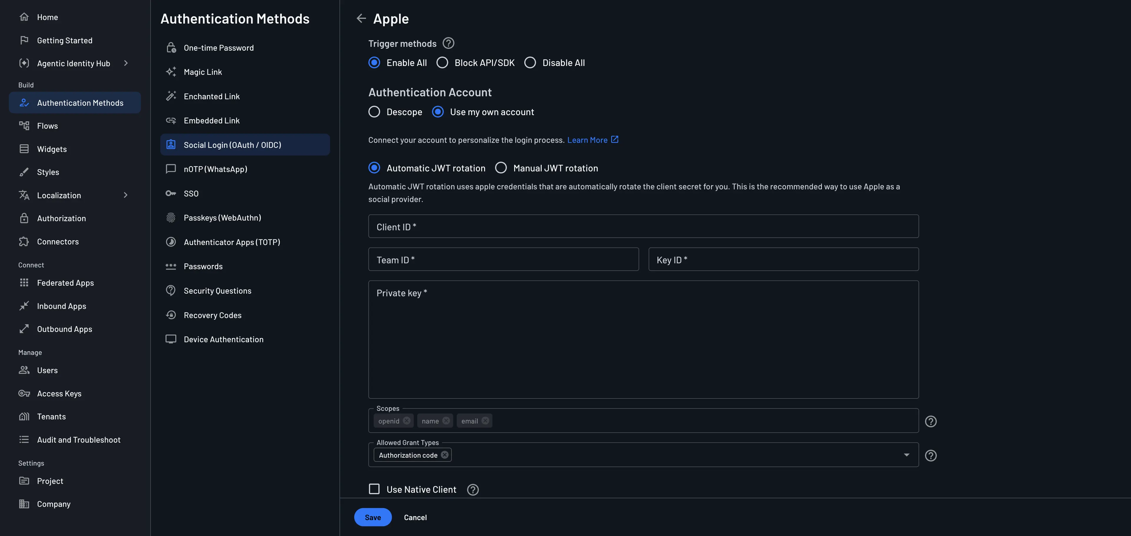
Task: Click the Localization translate icon
Action: point(24,195)
